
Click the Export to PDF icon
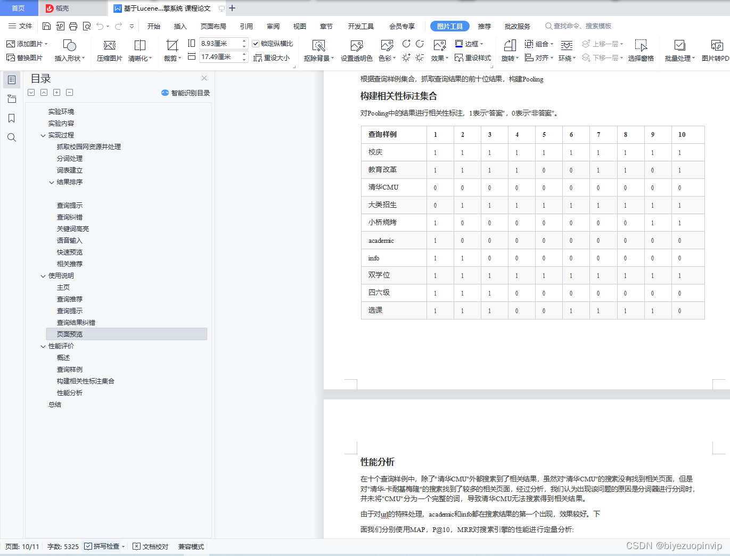click(60, 26)
